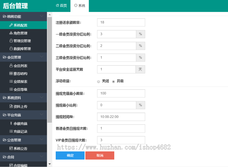Collapse the 统统功能 sidebar section

pyautogui.click(x=42, y=16)
